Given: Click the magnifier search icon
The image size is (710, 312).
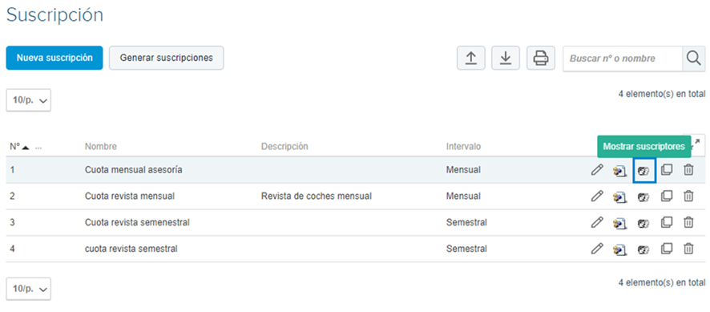Looking at the screenshot, I should click(x=693, y=59).
